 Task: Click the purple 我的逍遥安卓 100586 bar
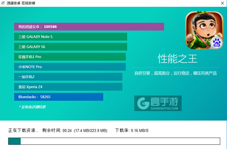[x=89, y=27]
